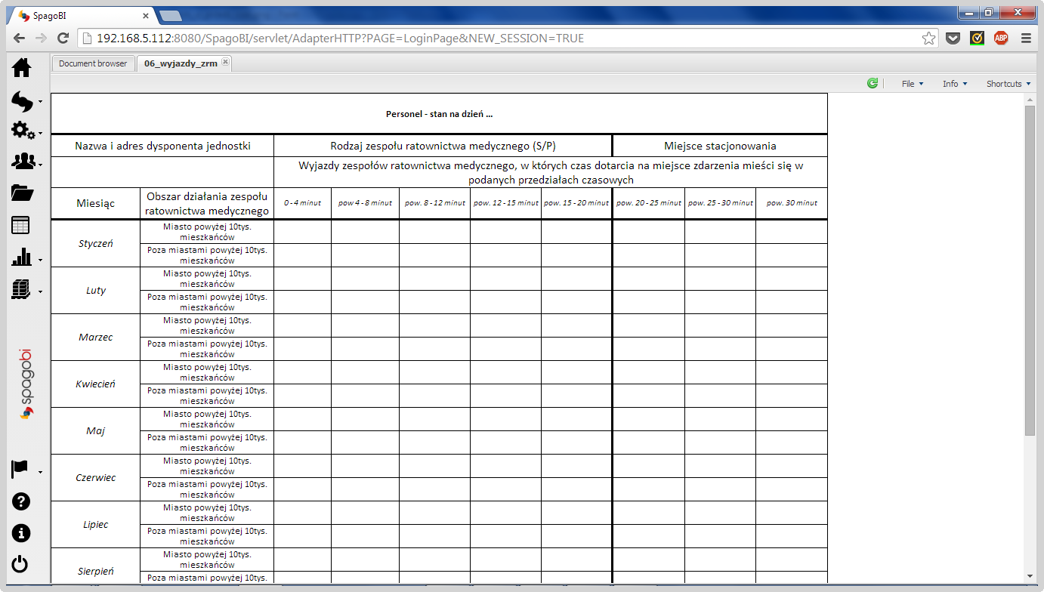Open the stacked documents icon menu
1044x592 pixels.
(21, 288)
